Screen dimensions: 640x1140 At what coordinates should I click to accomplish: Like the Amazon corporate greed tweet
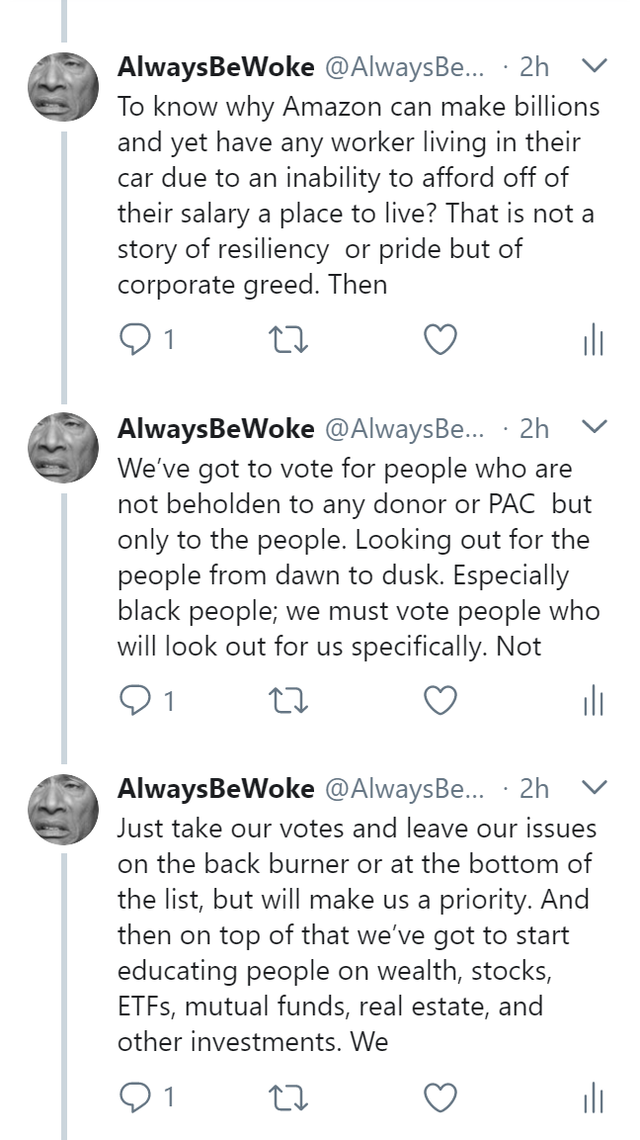pos(440,340)
